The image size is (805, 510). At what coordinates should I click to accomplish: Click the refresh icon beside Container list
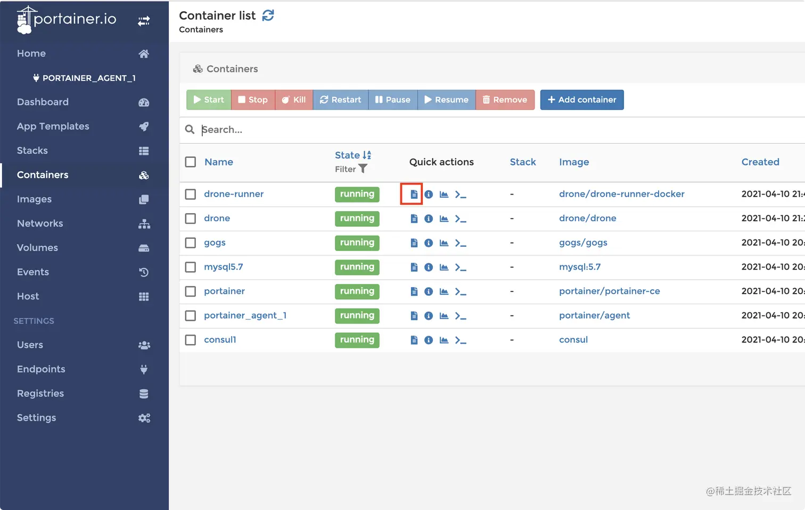click(268, 15)
